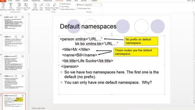Click 'bk:bo xmlns:bk="URL…"' line

pyautogui.click(x=97, y=44)
